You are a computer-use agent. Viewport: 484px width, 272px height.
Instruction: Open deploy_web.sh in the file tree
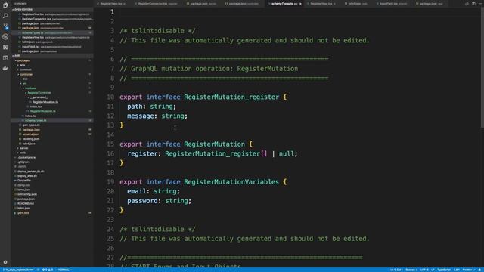pos(27,176)
